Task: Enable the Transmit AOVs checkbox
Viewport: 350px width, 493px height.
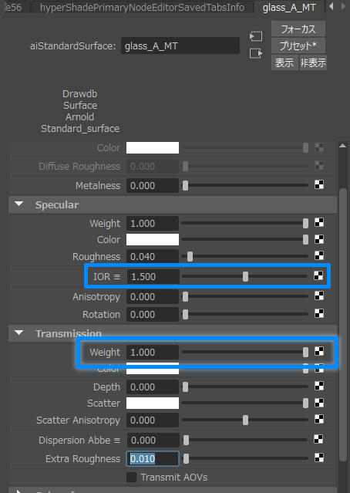Action: coord(131,477)
